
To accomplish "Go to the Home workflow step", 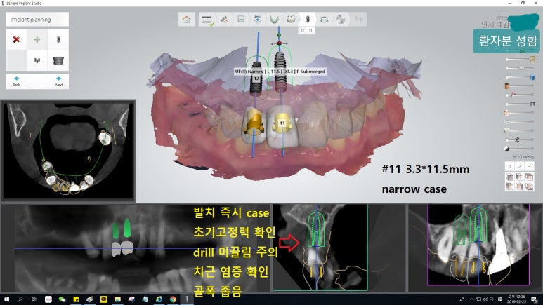I will click(x=186, y=20).
